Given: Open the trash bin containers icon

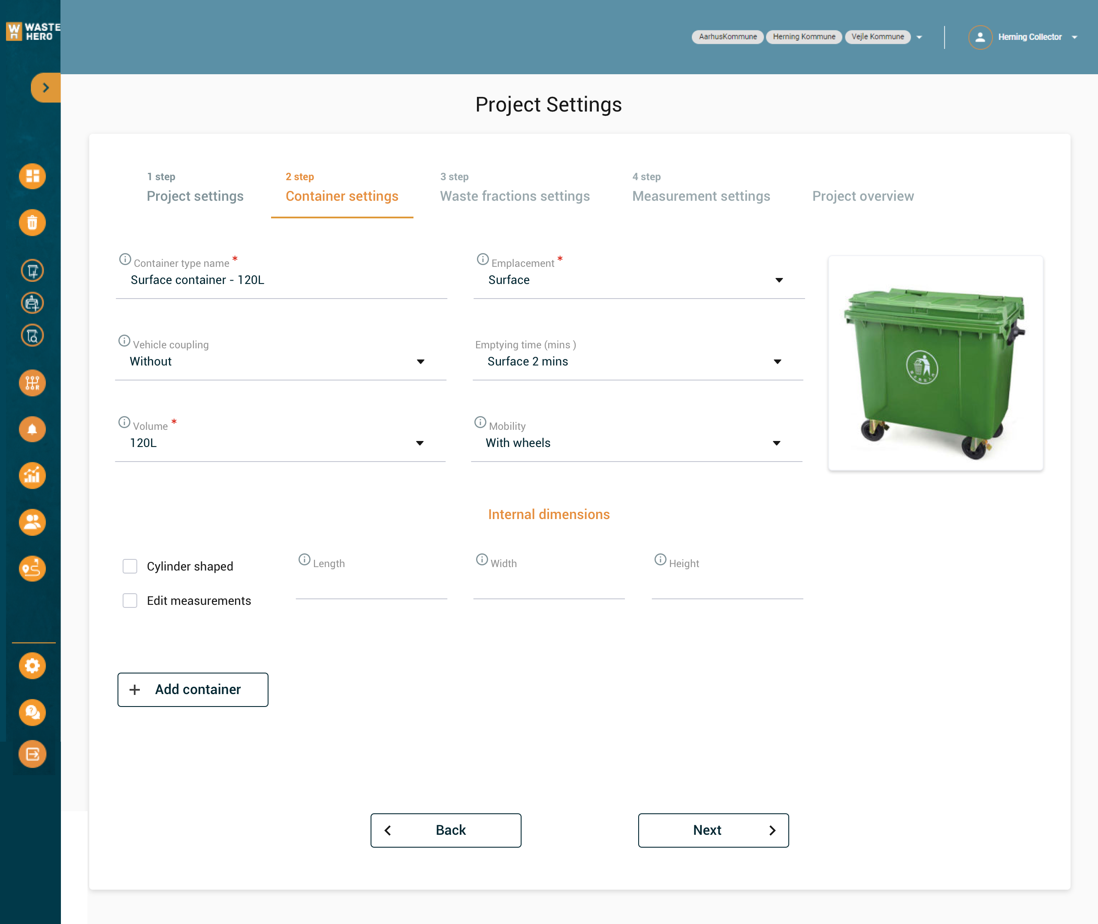Looking at the screenshot, I should pos(32,223).
